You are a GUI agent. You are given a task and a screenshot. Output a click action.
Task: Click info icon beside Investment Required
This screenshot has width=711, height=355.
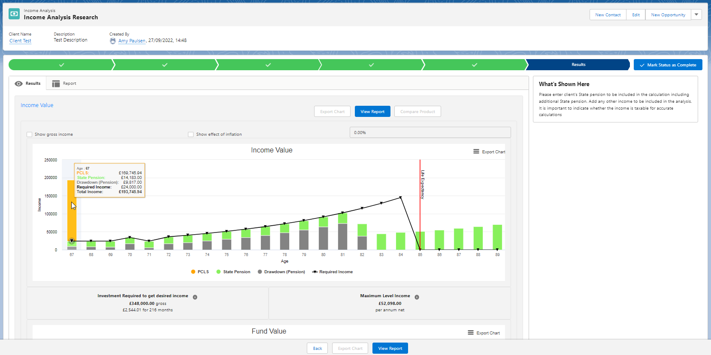tap(195, 297)
